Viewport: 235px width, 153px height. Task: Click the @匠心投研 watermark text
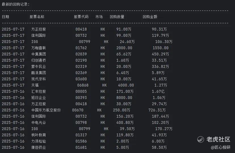point(221,147)
